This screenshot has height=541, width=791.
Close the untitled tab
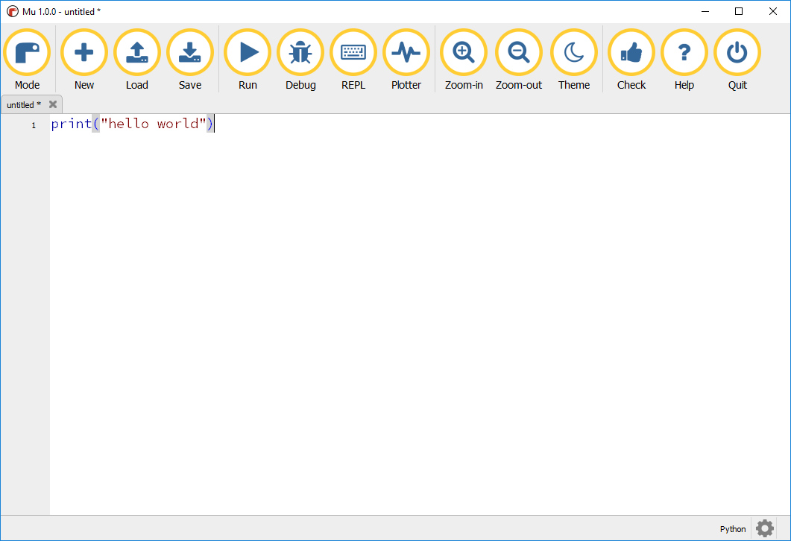pos(52,104)
